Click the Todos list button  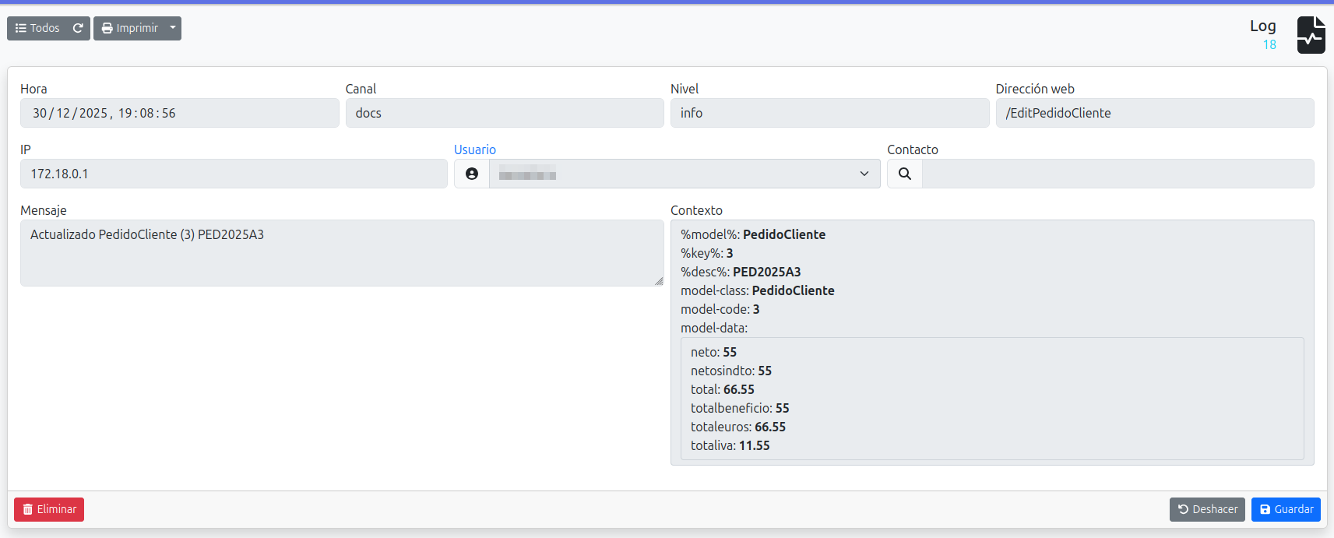point(37,28)
